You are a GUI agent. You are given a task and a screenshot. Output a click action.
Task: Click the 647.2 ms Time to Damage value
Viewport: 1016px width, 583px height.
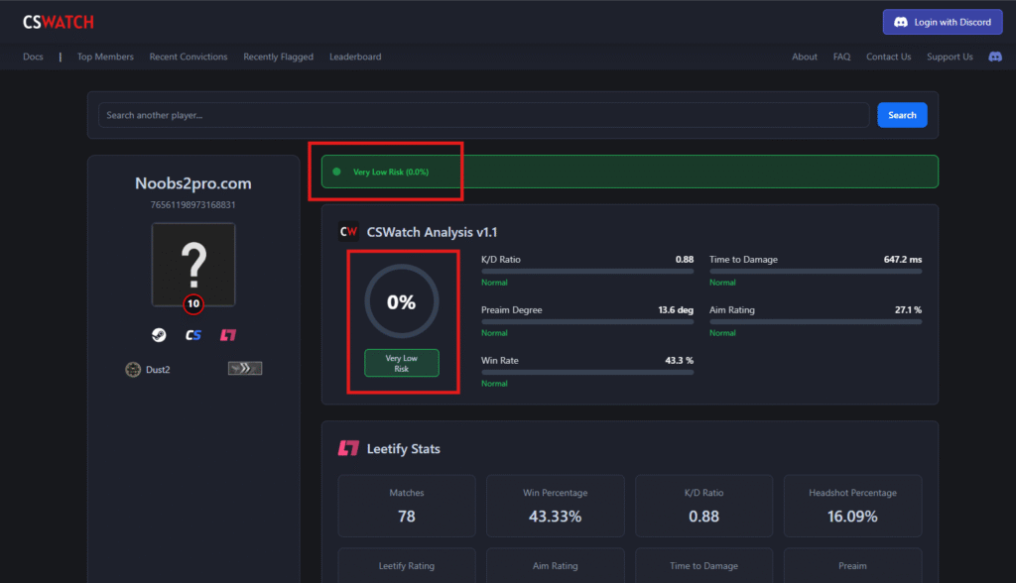click(x=903, y=259)
